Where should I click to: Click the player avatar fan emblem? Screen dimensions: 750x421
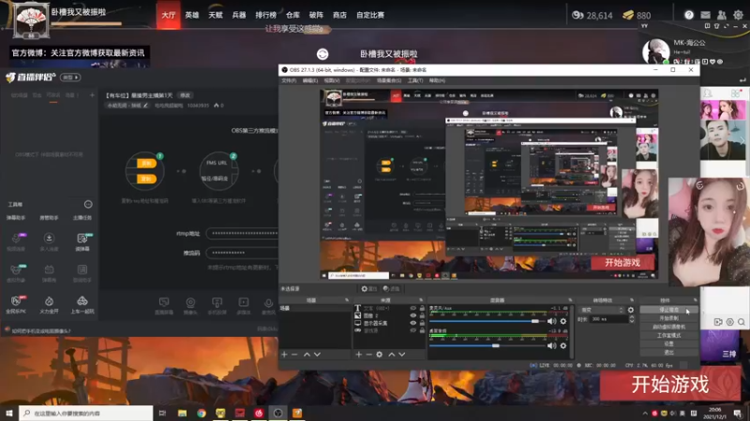tap(31, 20)
